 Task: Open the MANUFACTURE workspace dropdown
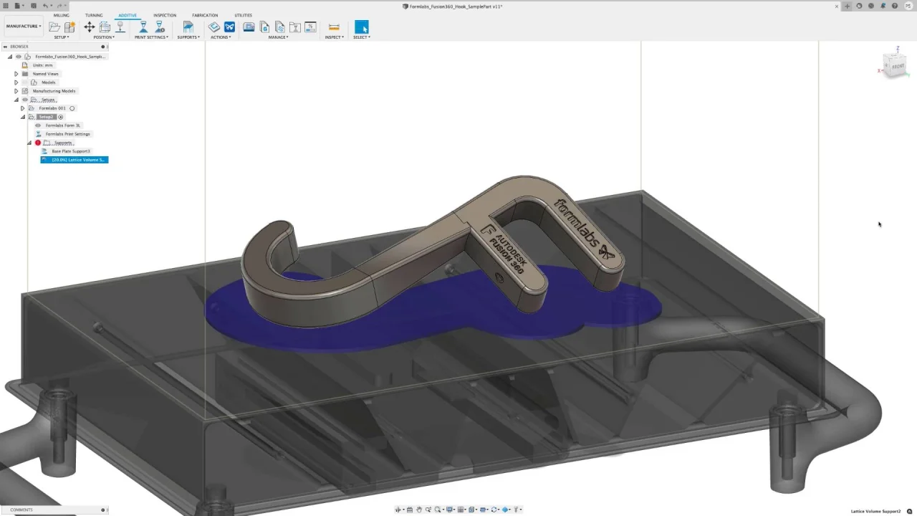coord(24,27)
